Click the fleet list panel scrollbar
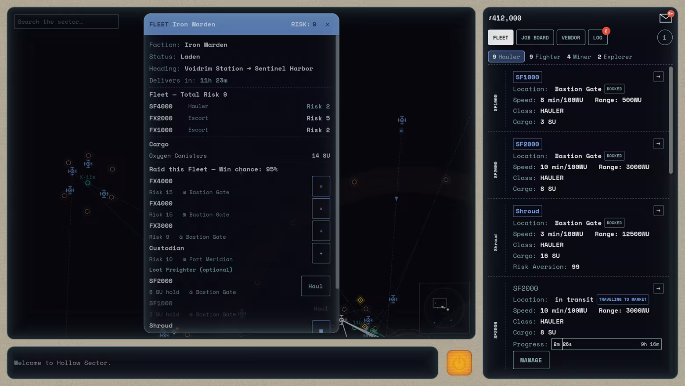 pyautogui.click(x=671, y=120)
